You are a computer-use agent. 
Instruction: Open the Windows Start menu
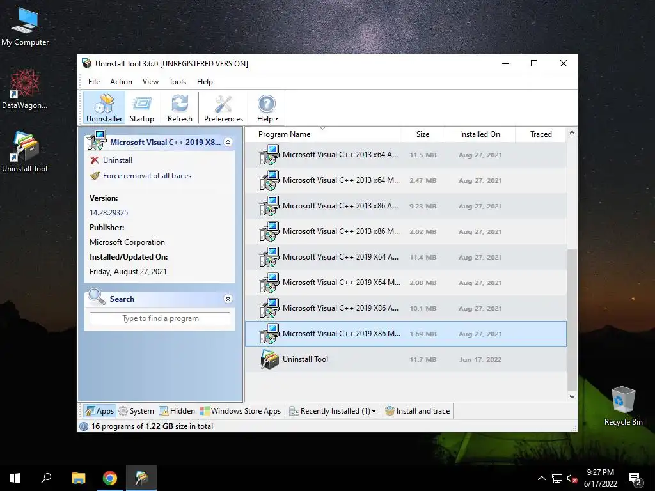coord(15,478)
